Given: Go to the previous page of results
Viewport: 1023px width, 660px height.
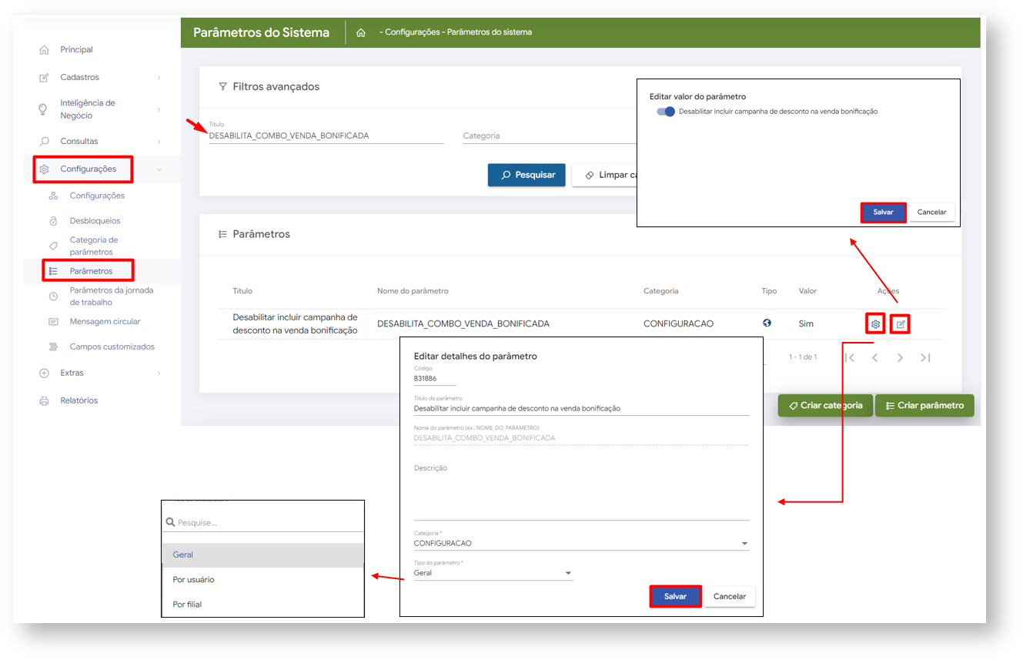Looking at the screenshot, I should [875, 357].
